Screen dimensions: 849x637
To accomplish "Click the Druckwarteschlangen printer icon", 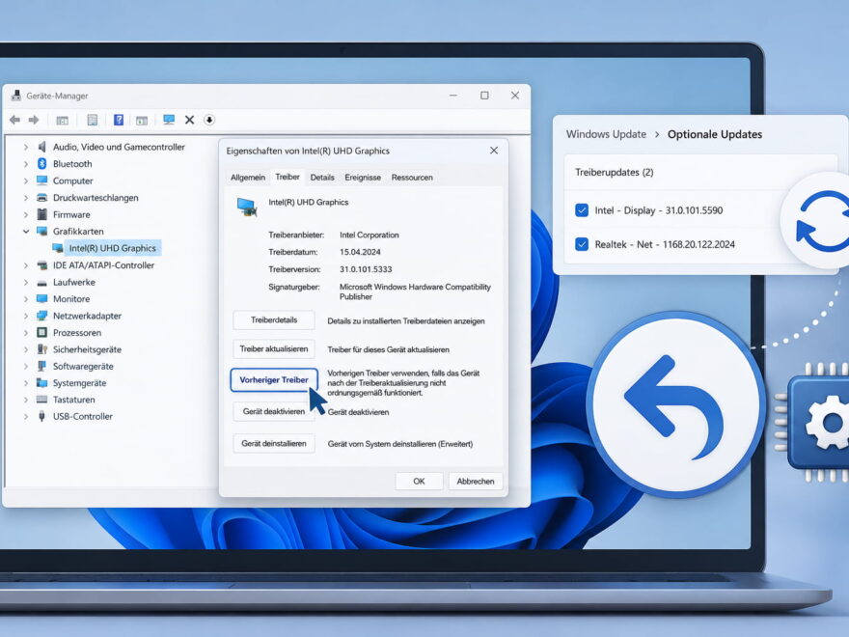I will point(41,198).
